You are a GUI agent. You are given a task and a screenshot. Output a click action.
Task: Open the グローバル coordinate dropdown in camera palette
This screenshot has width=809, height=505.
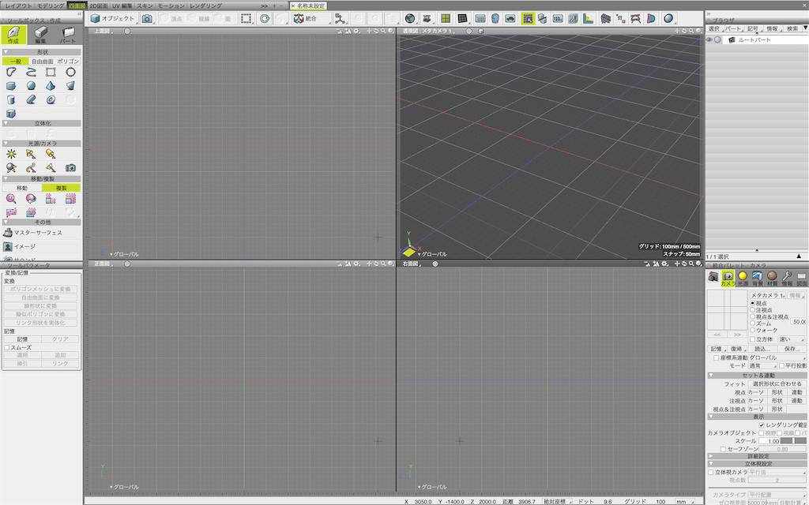click(777, 357)
